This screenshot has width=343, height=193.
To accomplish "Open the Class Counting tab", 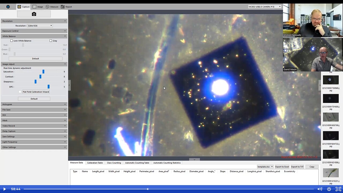I will [x=114, y=163].
